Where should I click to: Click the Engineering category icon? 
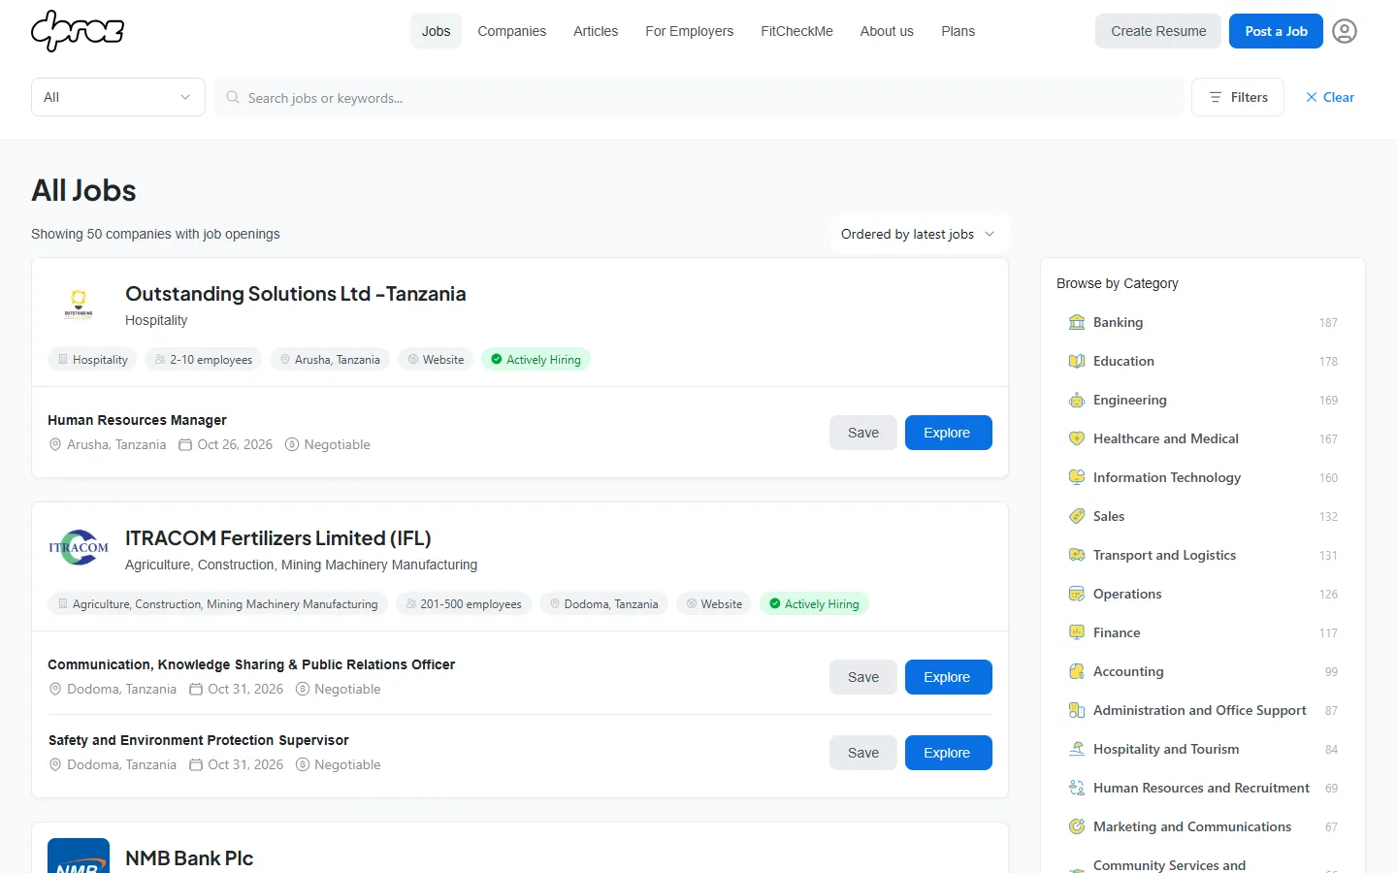(x=1077, y=400)
